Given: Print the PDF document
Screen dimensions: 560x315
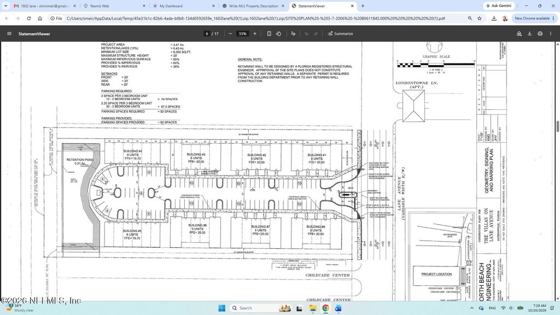Looking at the screenshot, I should (x=540, y=33).
